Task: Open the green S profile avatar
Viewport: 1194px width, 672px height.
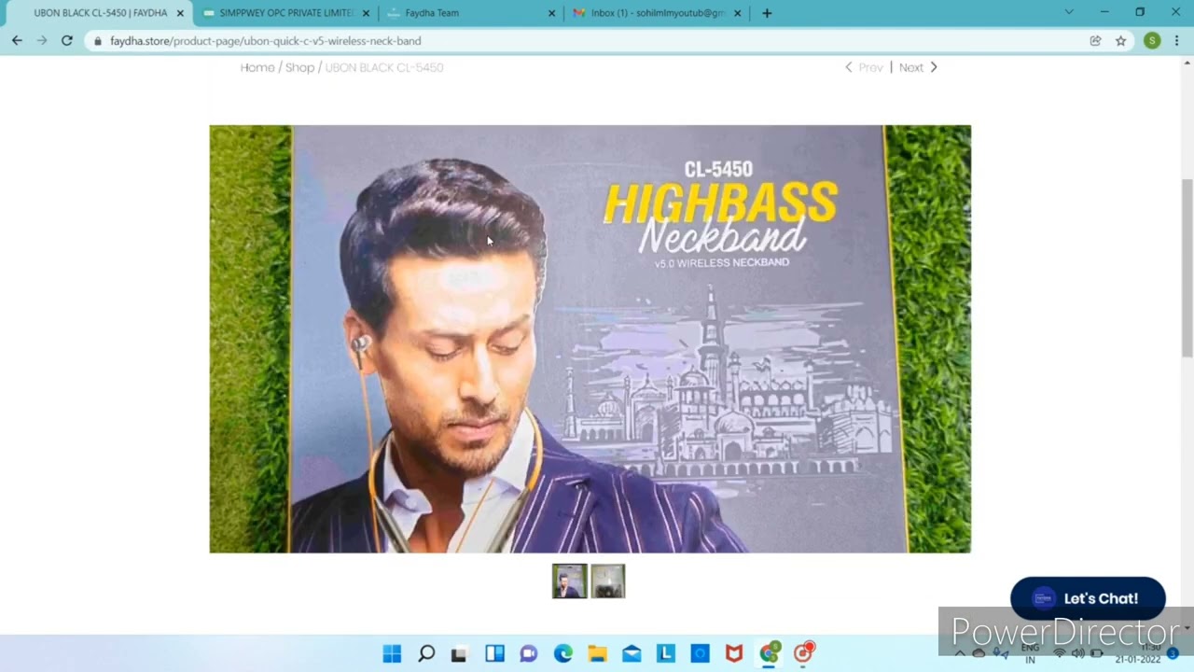Action: coord(1152,40)
